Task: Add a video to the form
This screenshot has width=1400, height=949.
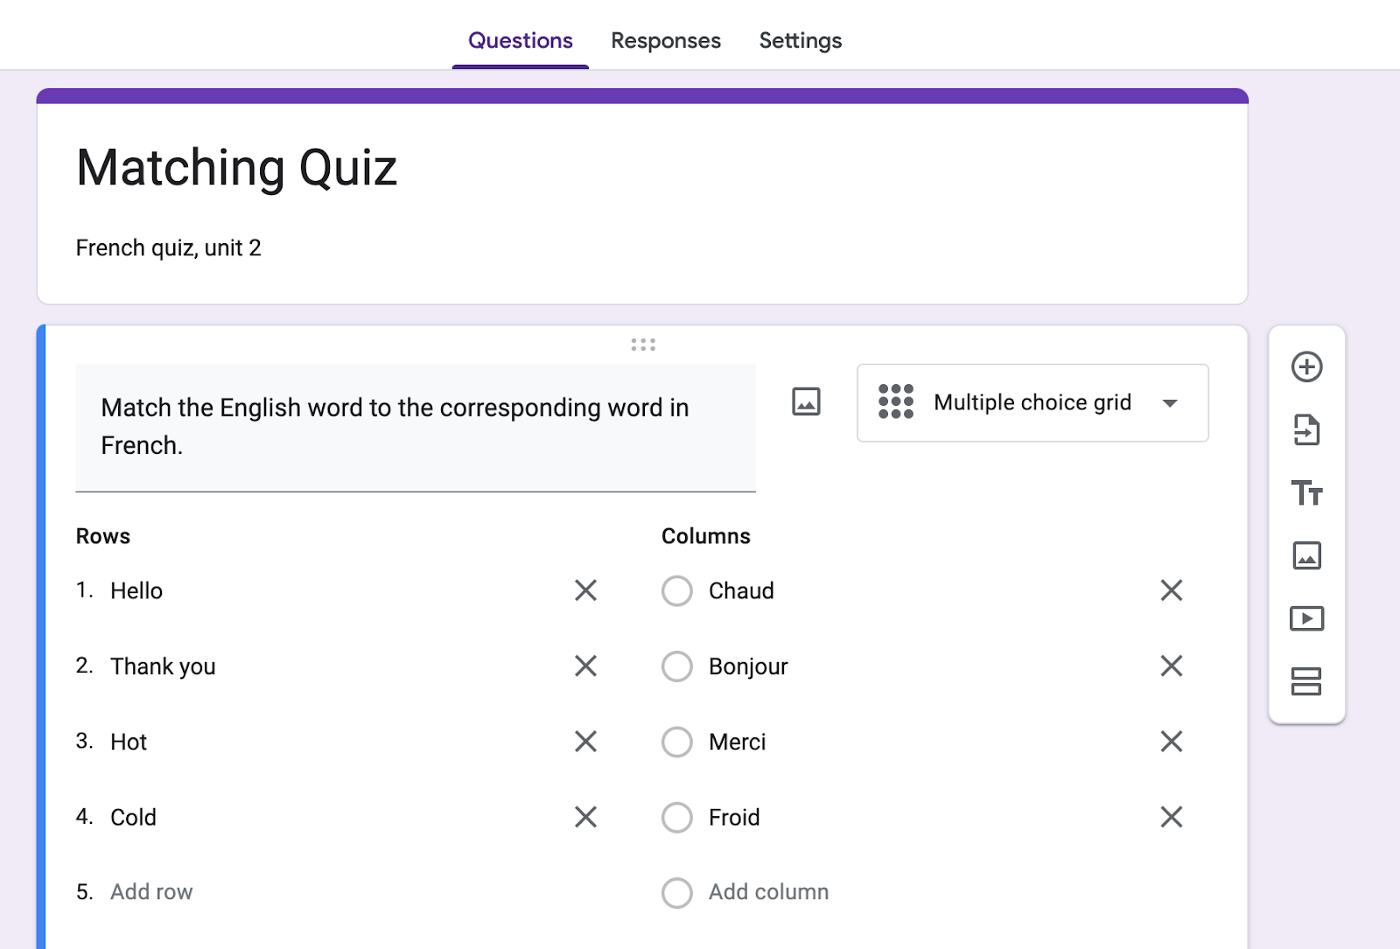Action: click(x=1306, y=618)
